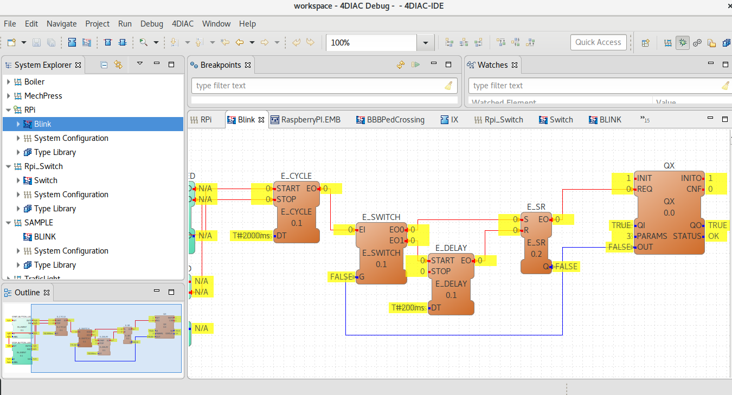Click the Last Edit Location icon
Viewport: 732px width, 395px height.
click(x=224, y=42)
